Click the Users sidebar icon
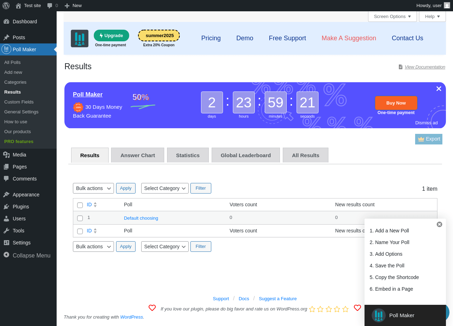This screenshot has height=326, width=453. click(6, 219)
